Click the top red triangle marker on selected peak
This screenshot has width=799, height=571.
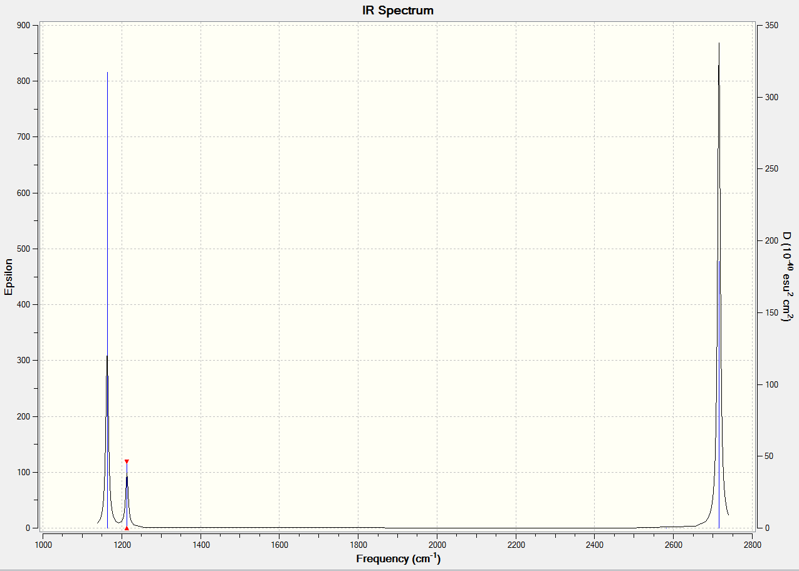127,461
